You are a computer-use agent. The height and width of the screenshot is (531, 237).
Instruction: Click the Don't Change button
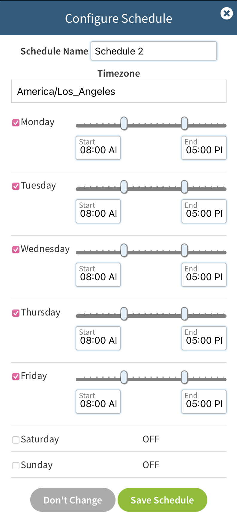click(73, 500)
